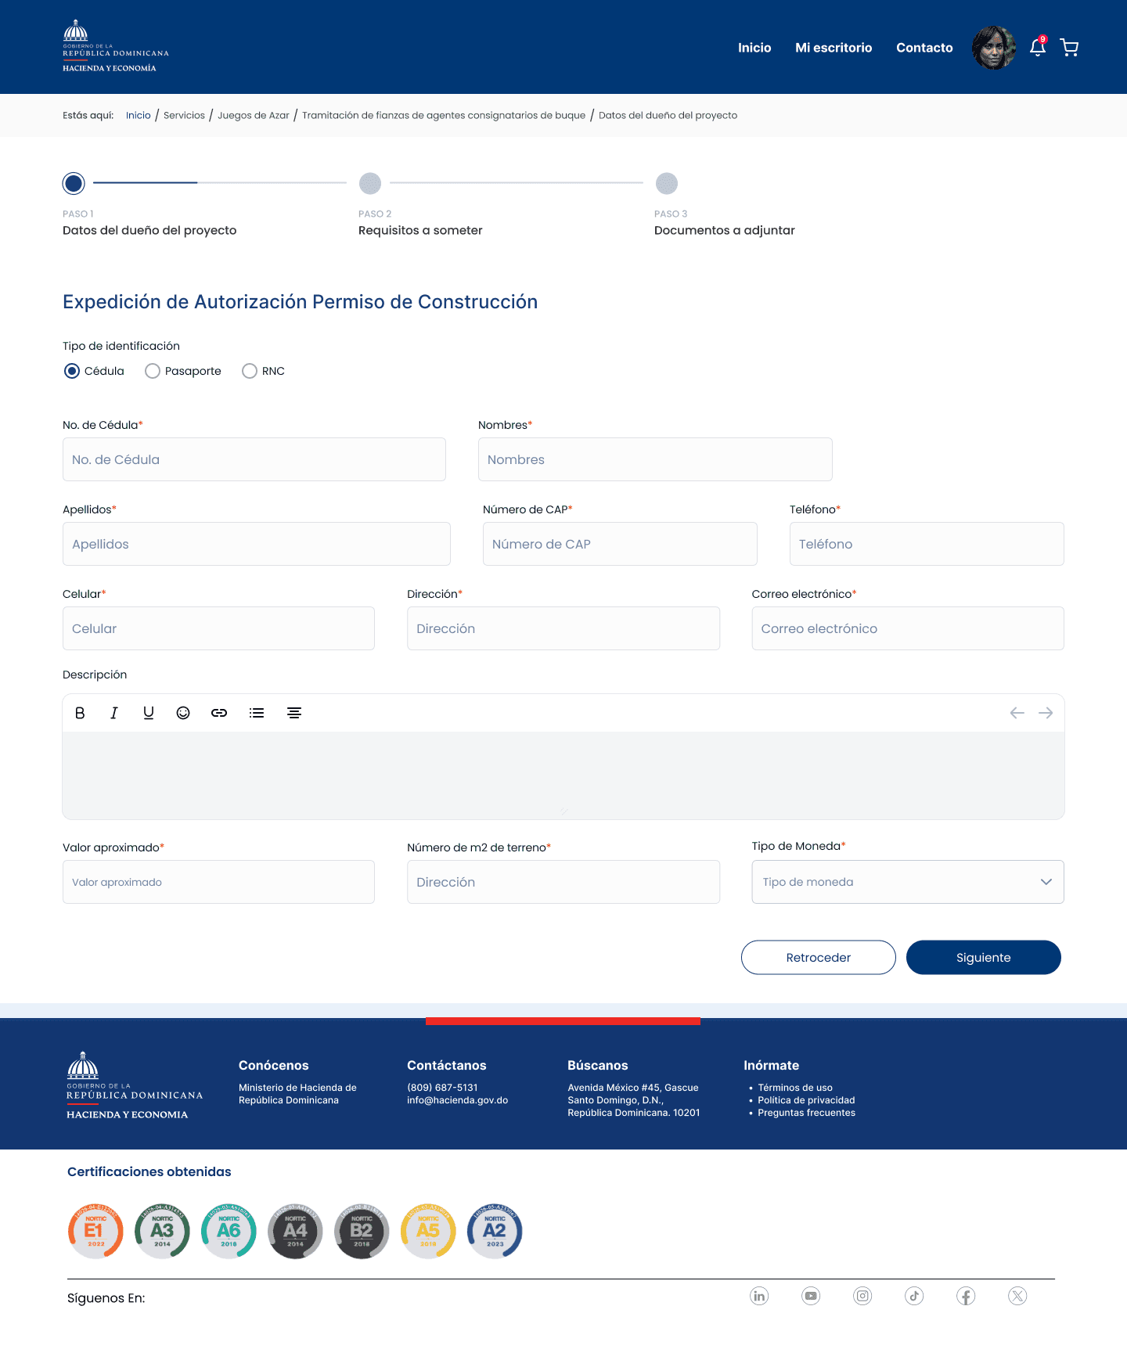Focus the Correo electrónico field
The image size is (1127, 1360).
point(908,628)
